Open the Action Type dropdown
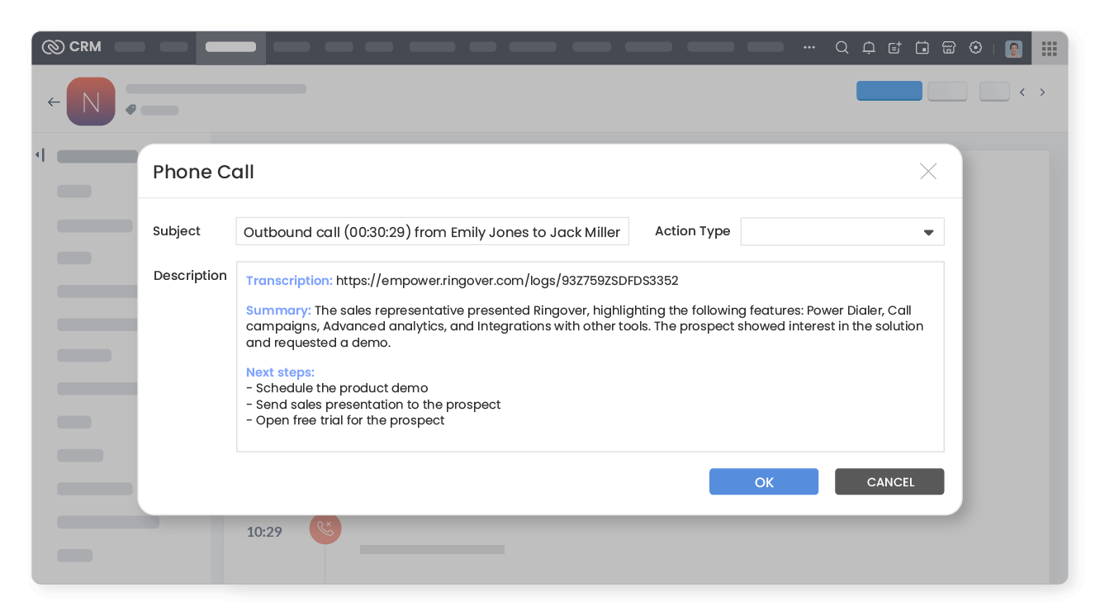This screenshot has width=1100, height=616. point(842,232)
